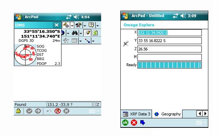Choose the polyline feature drawing tool
This screenshot has width=219, height=136.
coord(88,41)
